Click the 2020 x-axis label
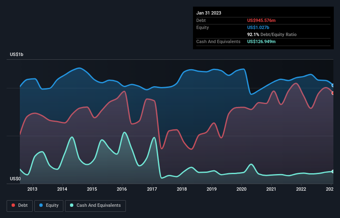Image resolution: width=340 pixels, height=218 pixels. (x=241, y=189)
